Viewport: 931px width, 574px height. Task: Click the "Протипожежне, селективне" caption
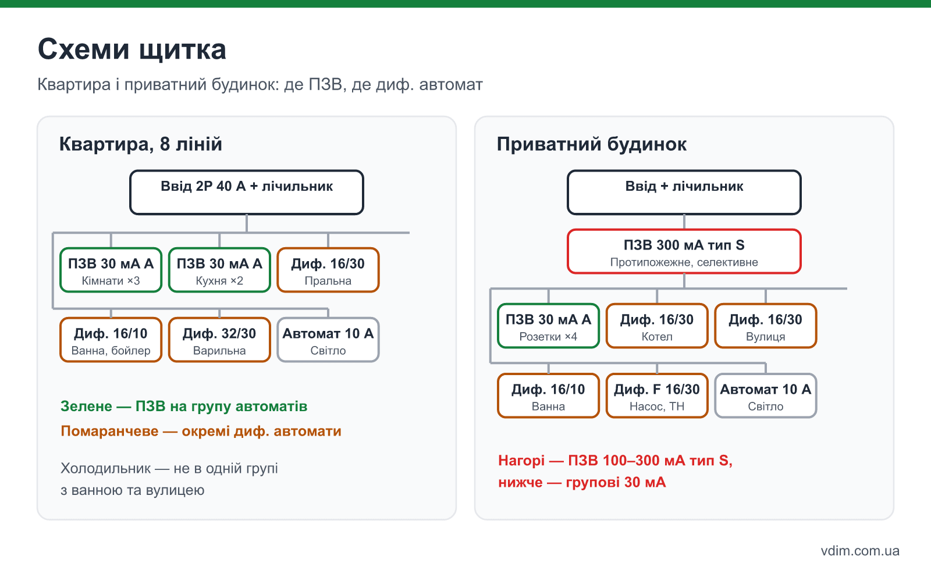(684, 262)
